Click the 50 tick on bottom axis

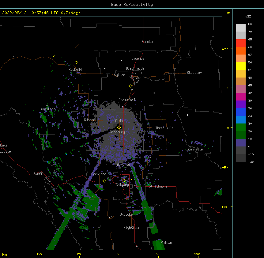coord(157,254)
